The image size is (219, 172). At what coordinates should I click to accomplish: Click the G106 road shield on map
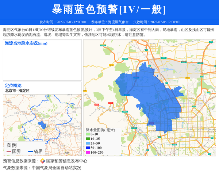point(174,144)
